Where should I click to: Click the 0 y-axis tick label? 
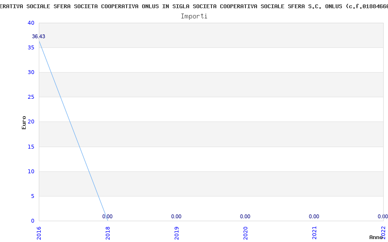[x=32, y=221]
